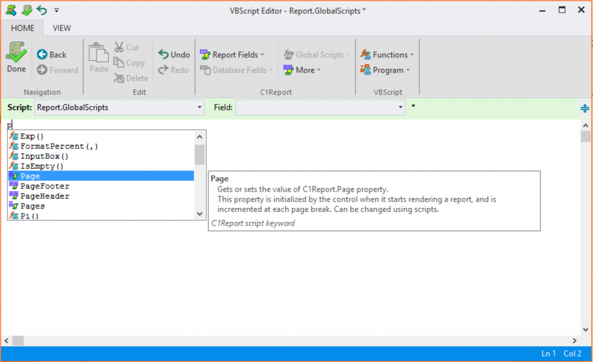The width and height of the screenshot is (593, 362).
Task: Open the Program dropdown
Action: (385, 70)
